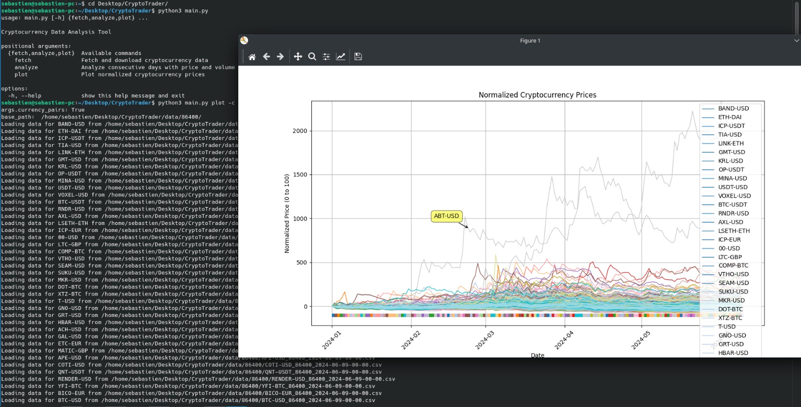Click the 2024-03 x-axis tick label

[485, 340]
